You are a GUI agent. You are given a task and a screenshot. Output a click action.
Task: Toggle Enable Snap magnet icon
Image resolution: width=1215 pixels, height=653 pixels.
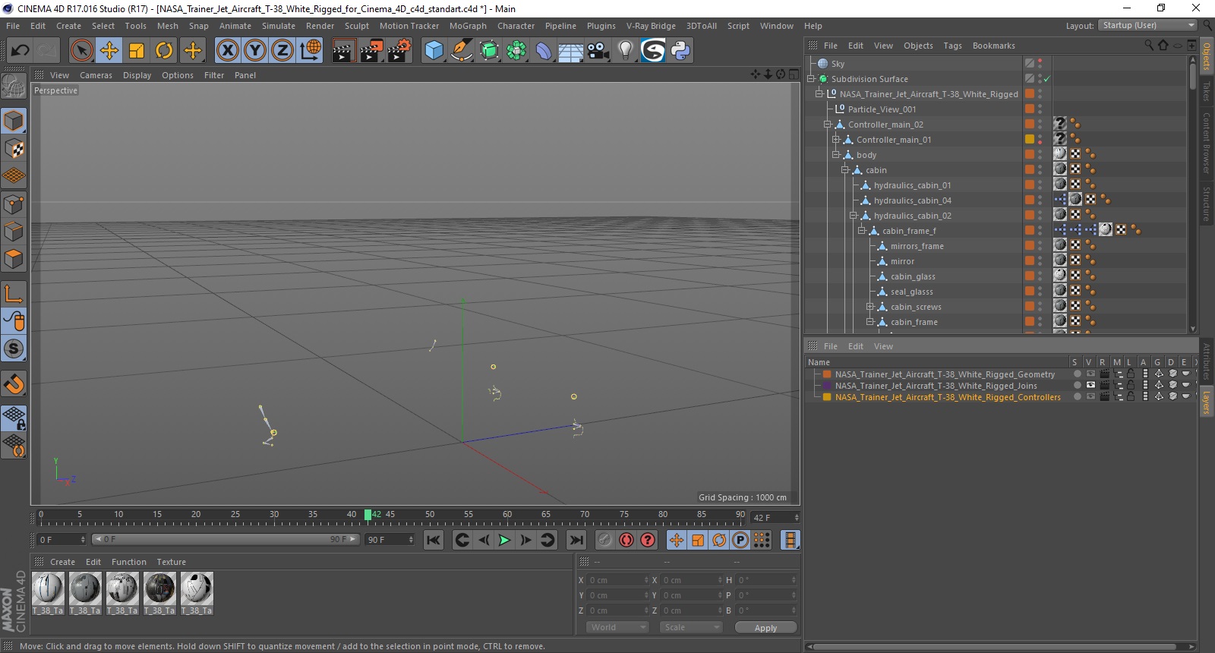coord(14,384)
